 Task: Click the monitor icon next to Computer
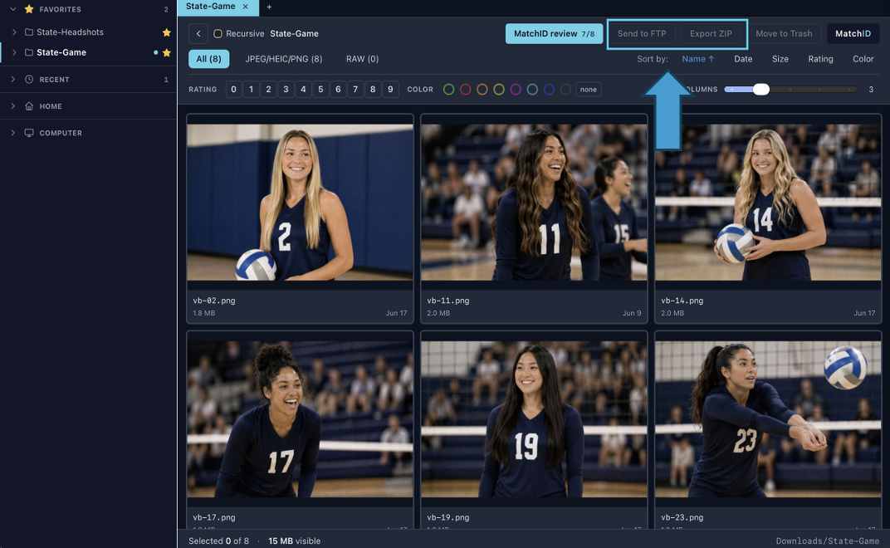(x=29, y=133)
